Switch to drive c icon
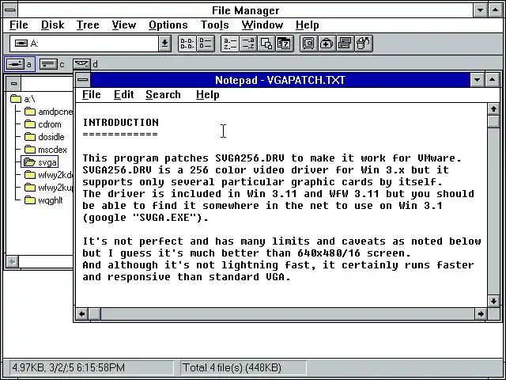The width and height of the screenshot is (506, 380). tap(52, 64)
